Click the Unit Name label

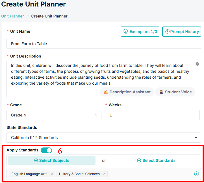click(20, 31)
